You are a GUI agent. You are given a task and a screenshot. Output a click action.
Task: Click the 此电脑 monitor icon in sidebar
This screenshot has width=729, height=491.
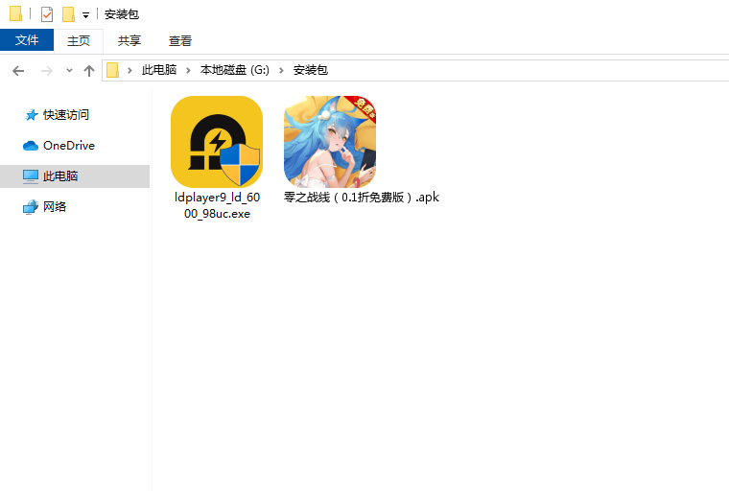(x=31, y=176)
